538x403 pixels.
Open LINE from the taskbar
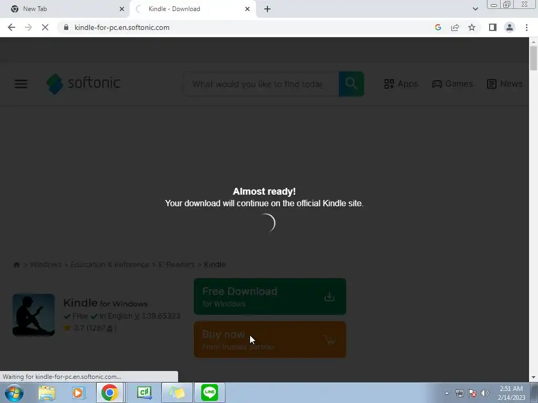[x=210, y=393]
